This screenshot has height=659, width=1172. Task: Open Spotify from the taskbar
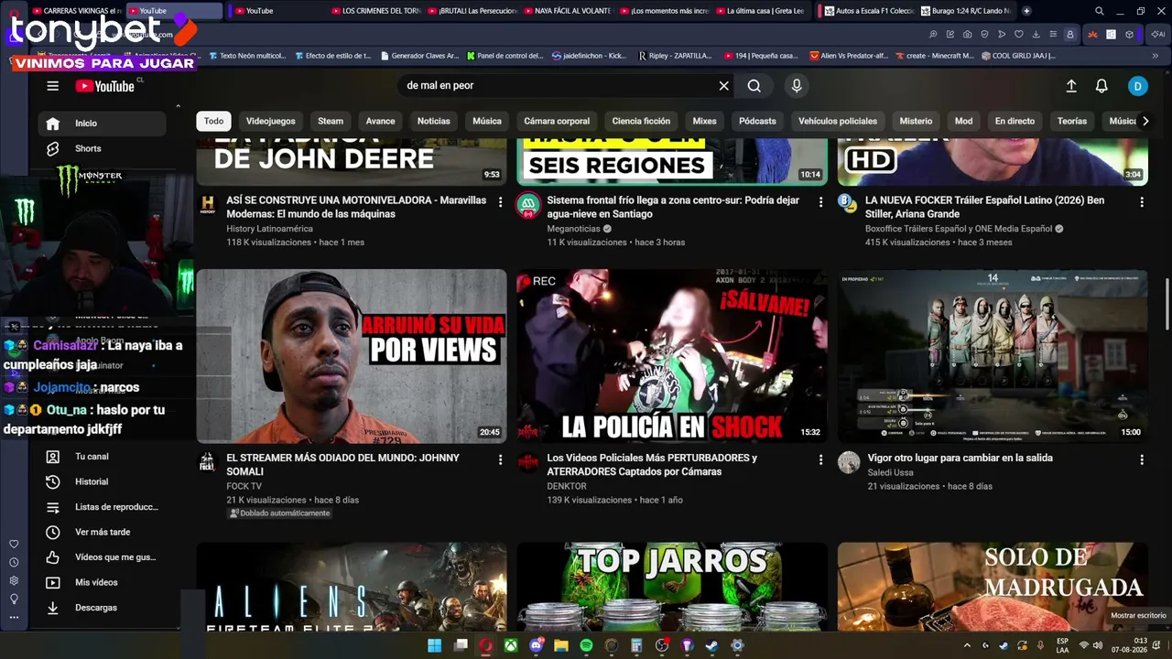[x=586, y=646]
